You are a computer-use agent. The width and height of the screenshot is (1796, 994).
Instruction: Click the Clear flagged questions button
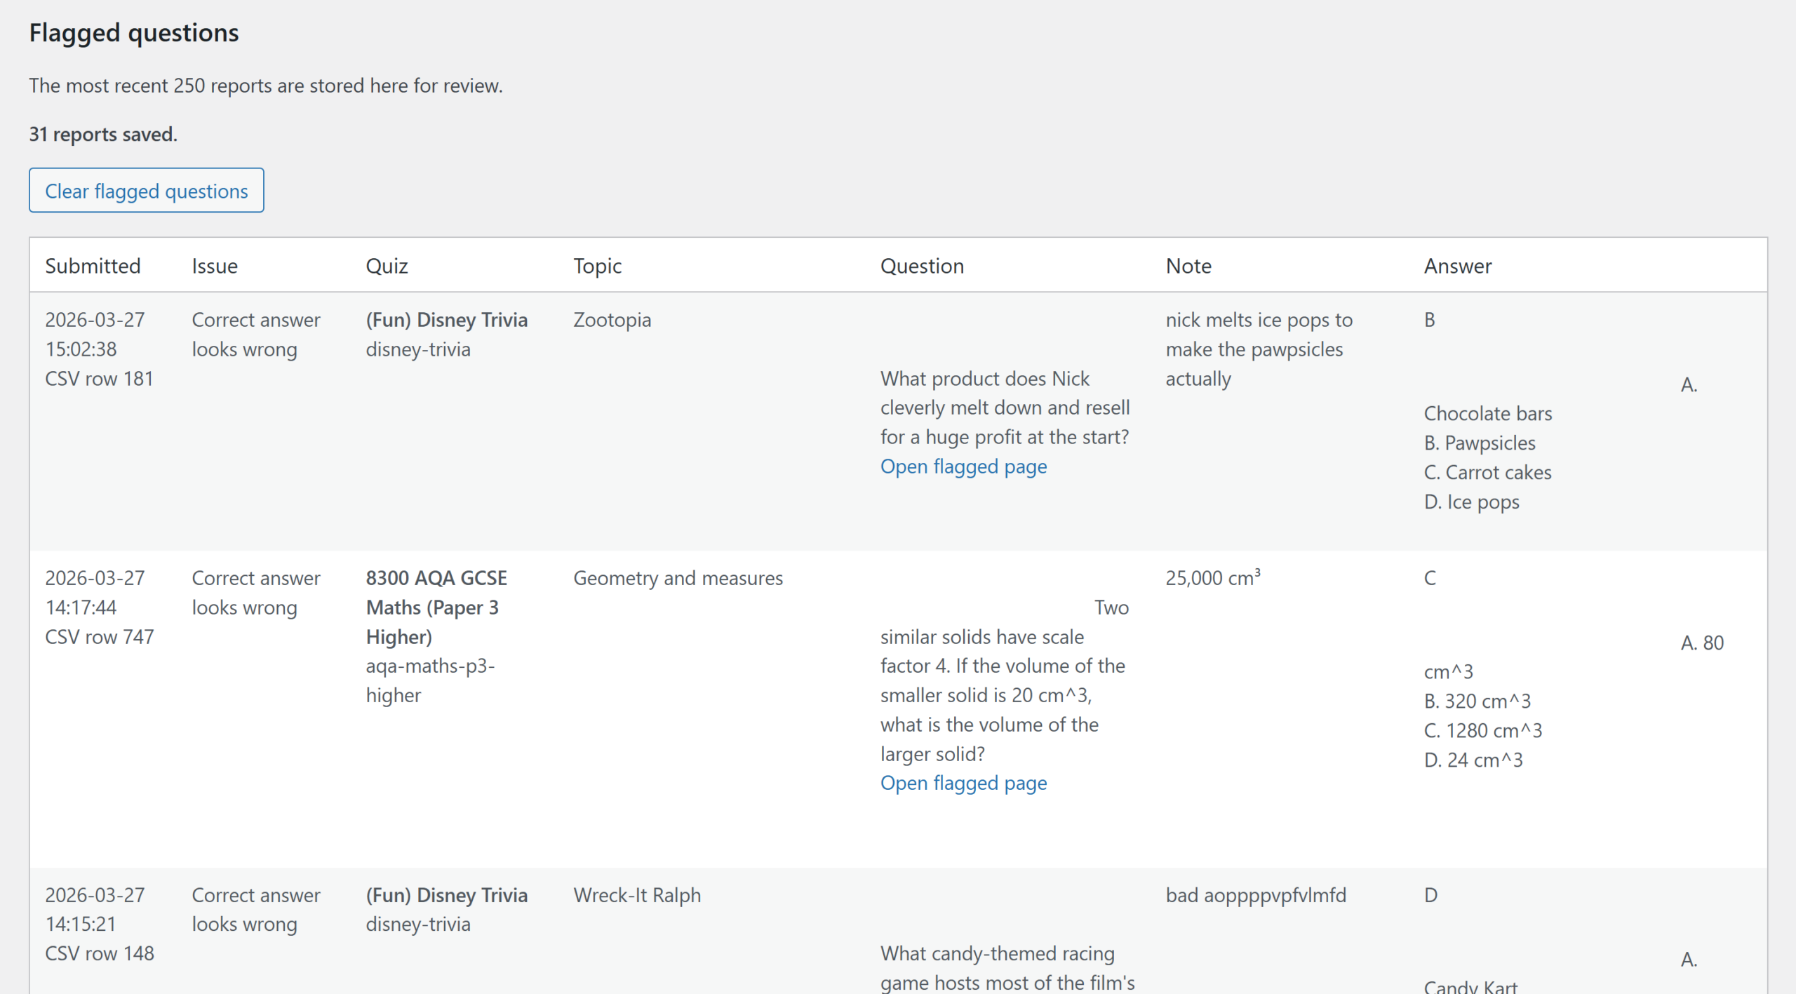[x=146, y=191]
